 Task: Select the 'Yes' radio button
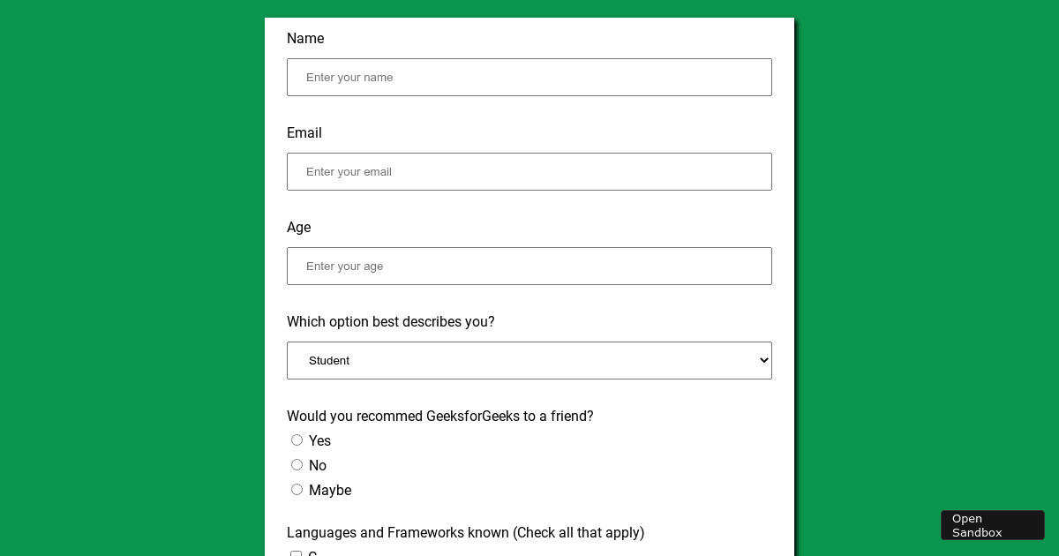coord(297,440)
